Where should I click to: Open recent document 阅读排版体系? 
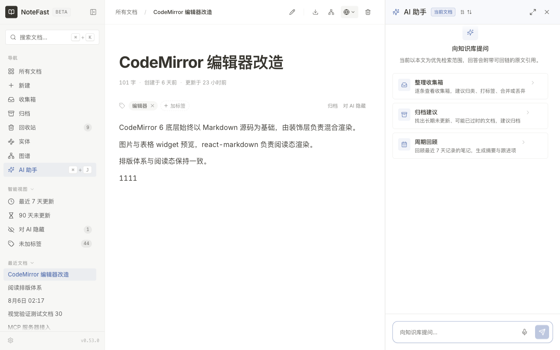(x=50, y=287)
